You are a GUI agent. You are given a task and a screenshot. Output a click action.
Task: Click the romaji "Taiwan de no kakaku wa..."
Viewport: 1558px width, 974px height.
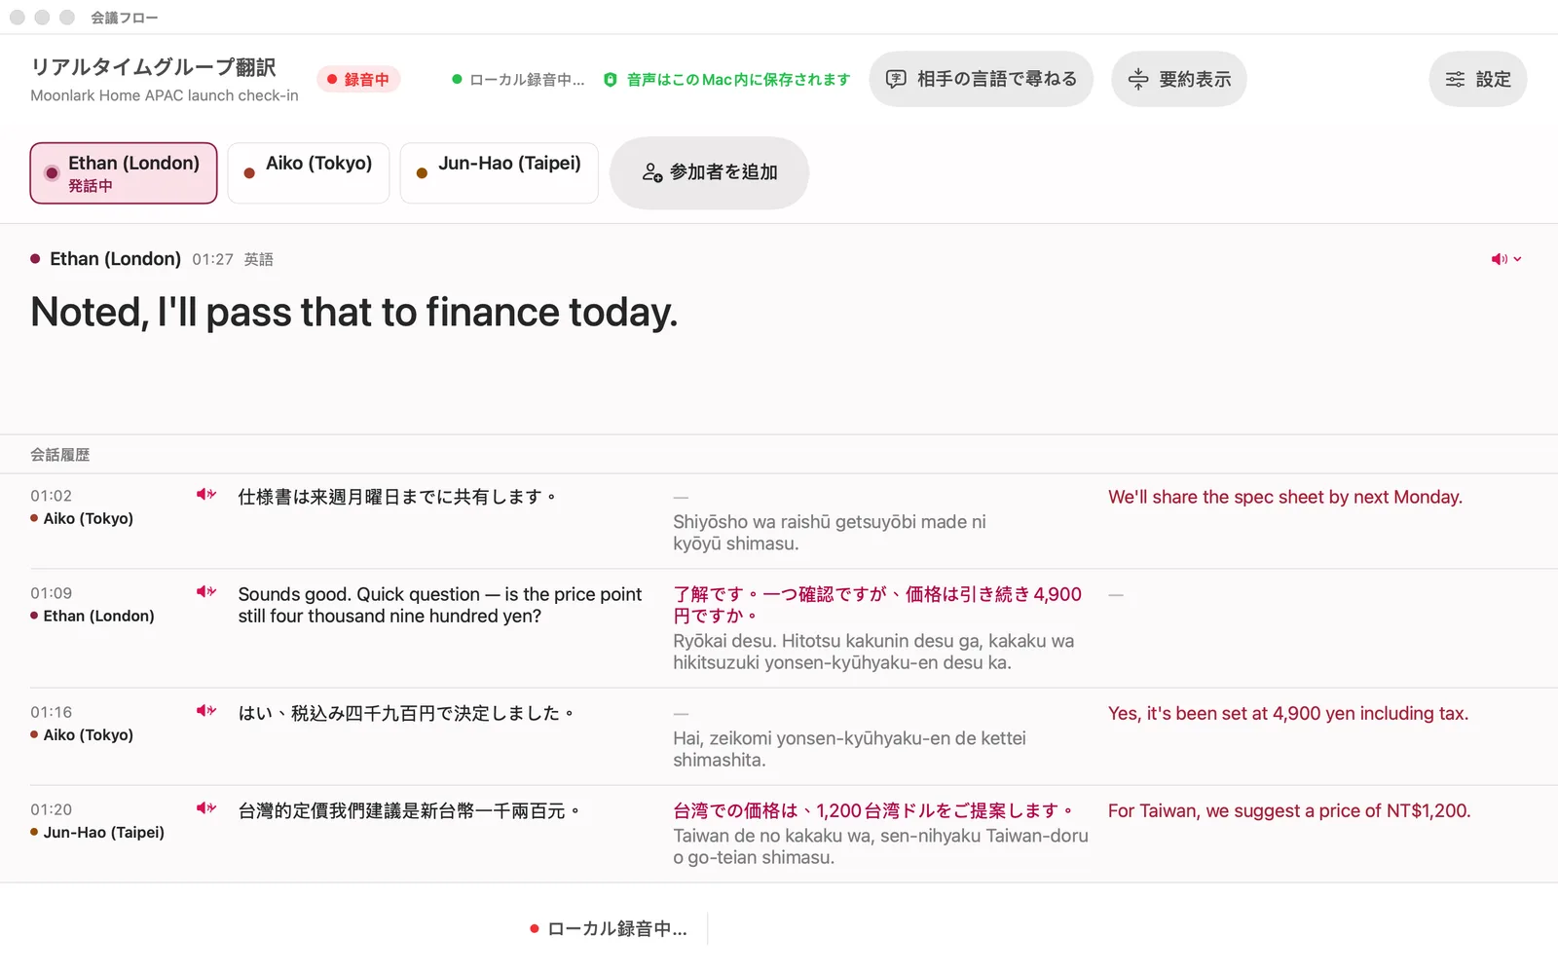tap(880, 846)
